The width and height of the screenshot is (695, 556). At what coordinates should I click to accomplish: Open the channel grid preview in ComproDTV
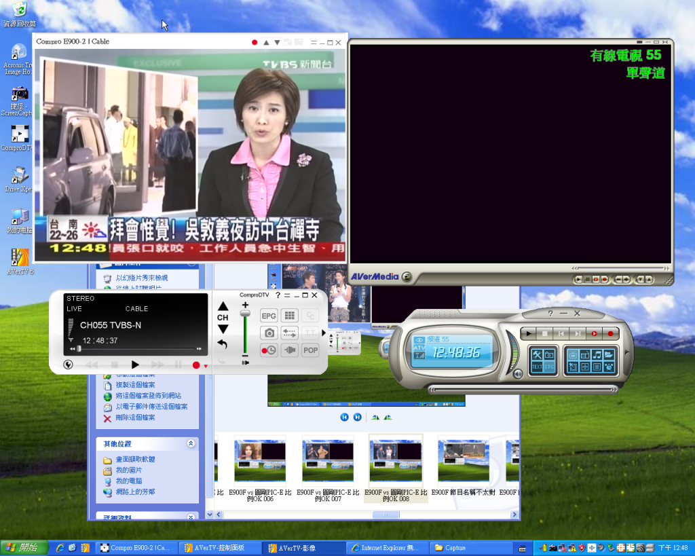point(289,316)
